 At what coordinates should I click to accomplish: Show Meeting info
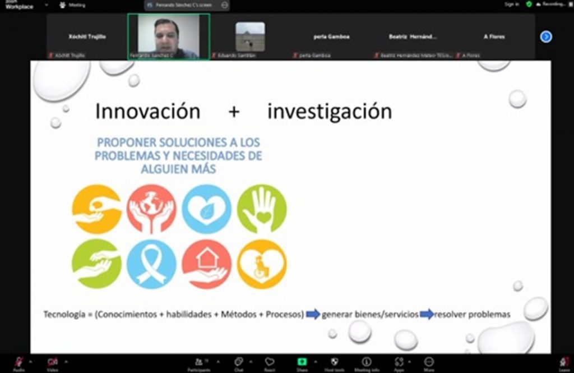point(367,362)
